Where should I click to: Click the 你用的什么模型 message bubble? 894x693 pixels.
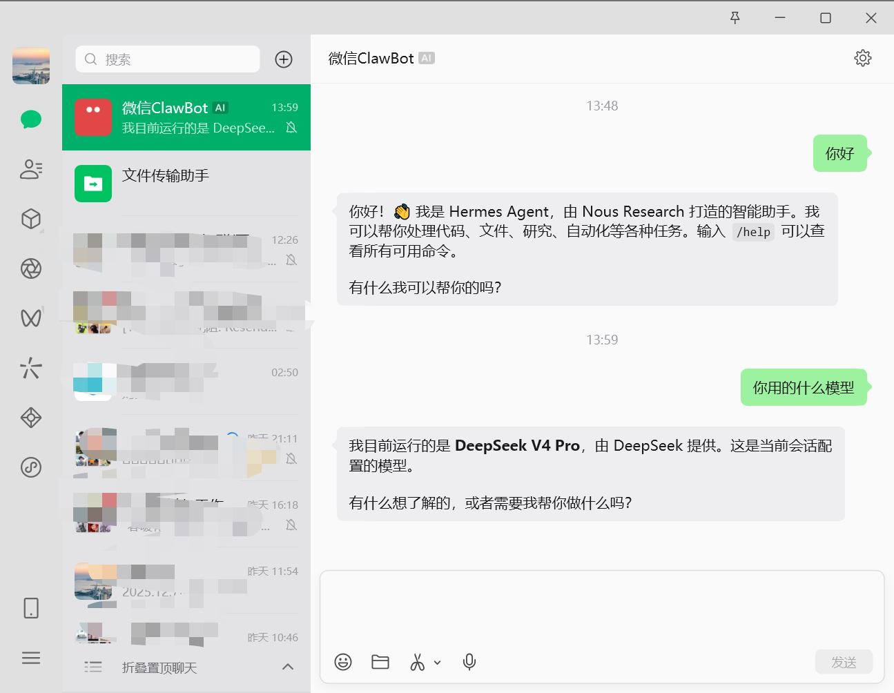(804, 387)
